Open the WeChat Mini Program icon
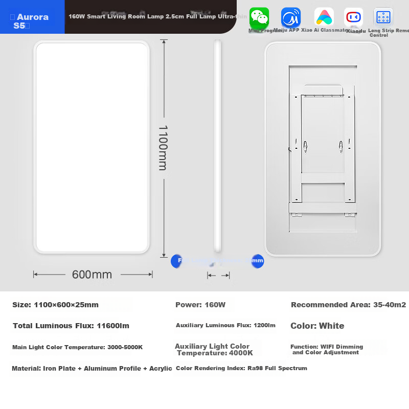 [258, 18]
